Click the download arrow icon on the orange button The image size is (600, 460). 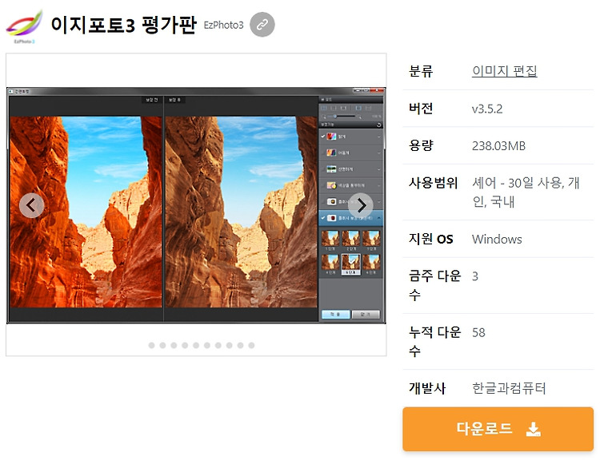click(x=533, y=429)
